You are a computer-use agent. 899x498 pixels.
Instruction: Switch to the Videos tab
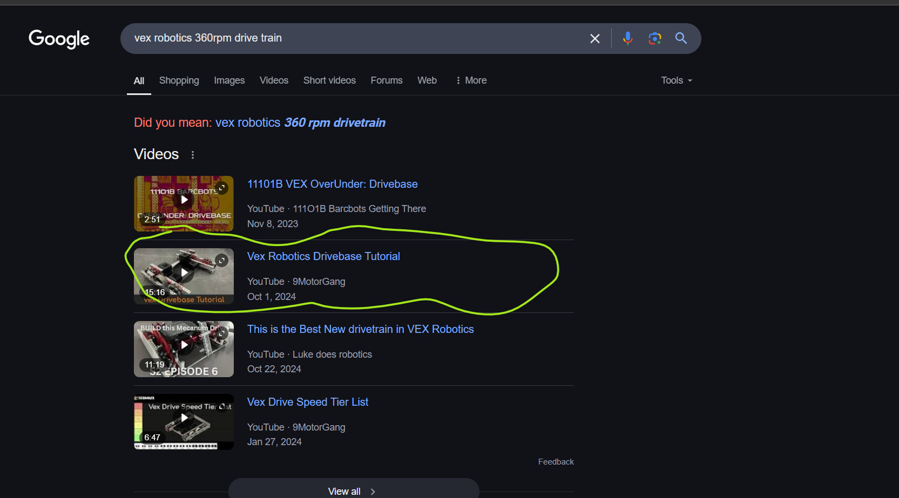(x=274, y=80)
